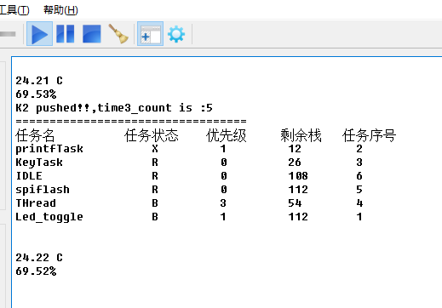
Task: Click the 任务状态 column header
Action: point(152,135)
